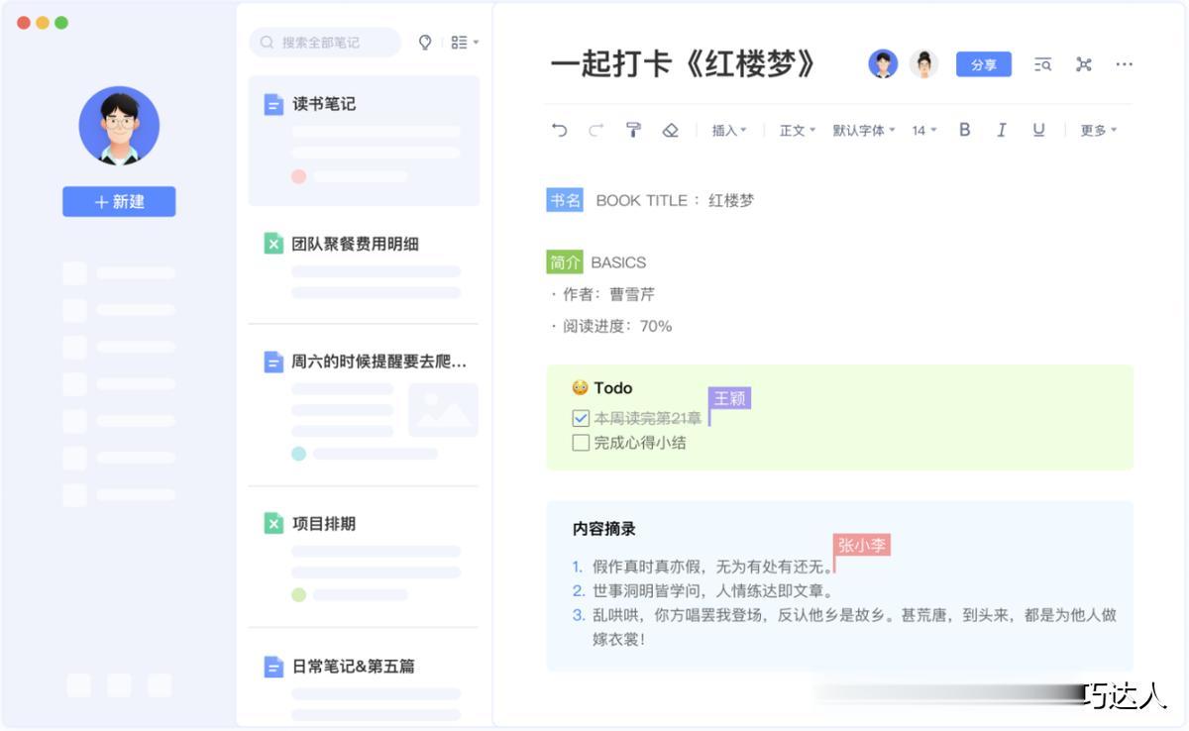Click the 读书笔记 document icon
1189x731 pixels.
coord(273,104)
